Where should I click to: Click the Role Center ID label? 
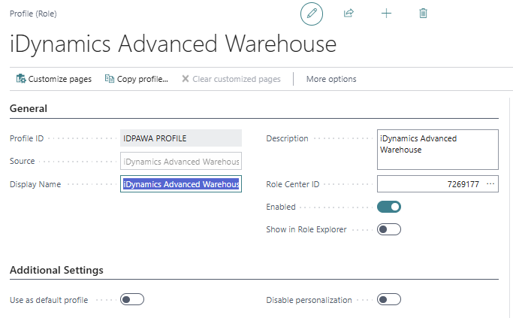(292, 184)
